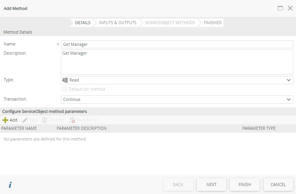Screen dimensions: 296x194
Task: Click the Remove All icon
Action: tap(72, 120)
